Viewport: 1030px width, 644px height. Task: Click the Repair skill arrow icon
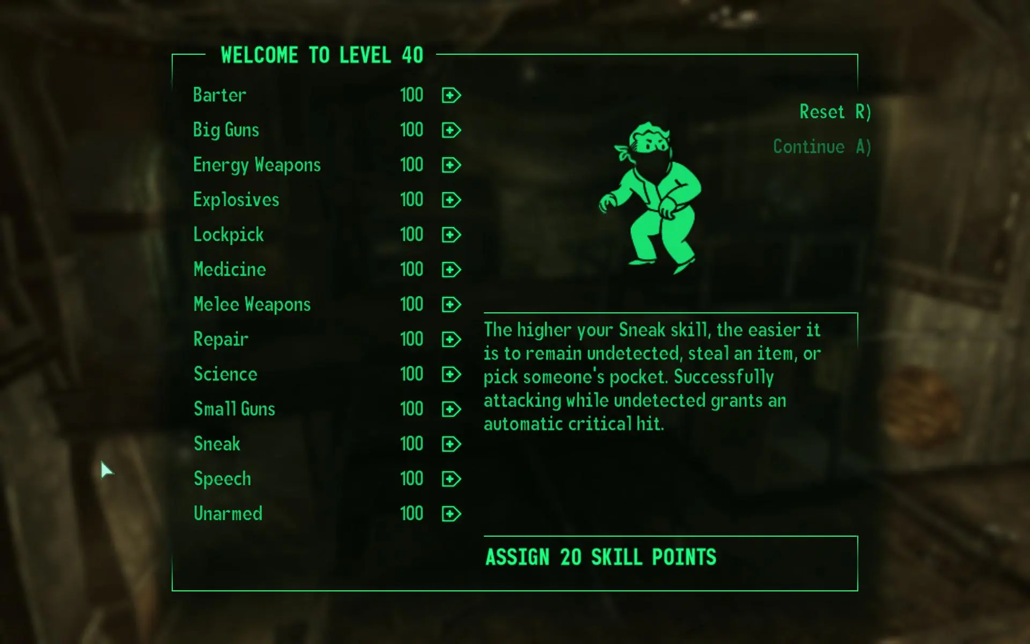[450, 338]
